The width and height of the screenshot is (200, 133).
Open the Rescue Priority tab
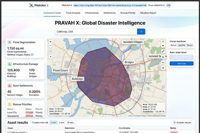[x=128, y=13]
